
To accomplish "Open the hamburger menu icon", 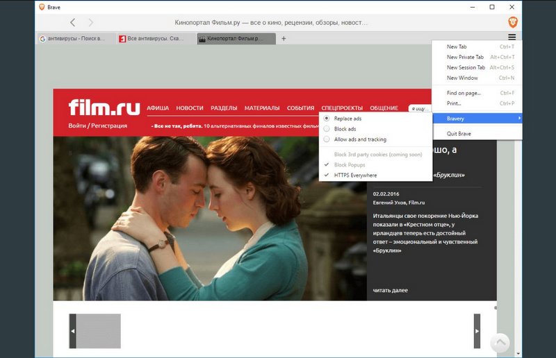I will [512, 37].
